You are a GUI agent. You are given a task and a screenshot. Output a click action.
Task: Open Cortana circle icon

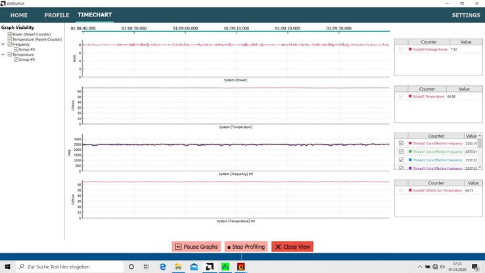(x=131, y=266)
